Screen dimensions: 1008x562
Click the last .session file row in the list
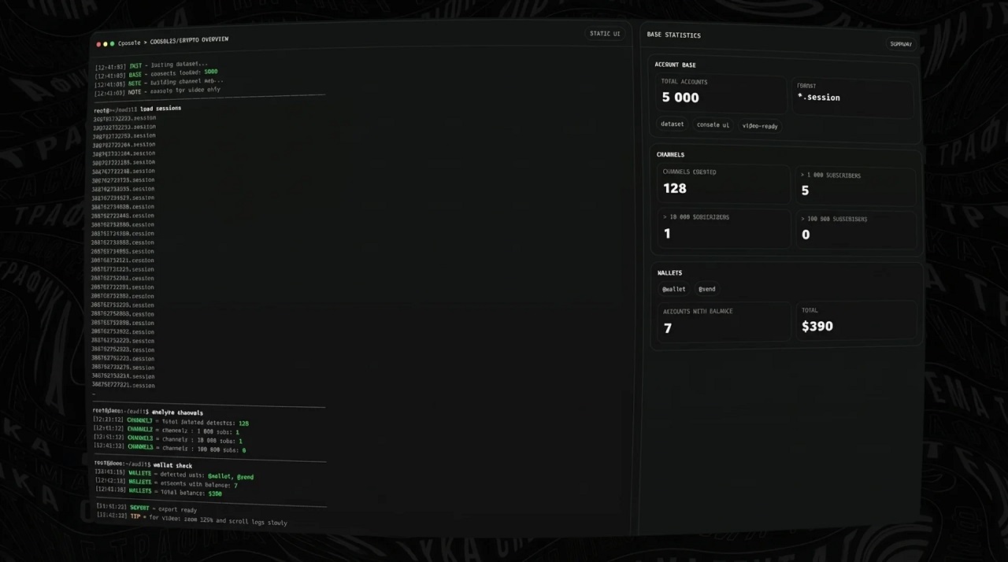coord(123,385)
